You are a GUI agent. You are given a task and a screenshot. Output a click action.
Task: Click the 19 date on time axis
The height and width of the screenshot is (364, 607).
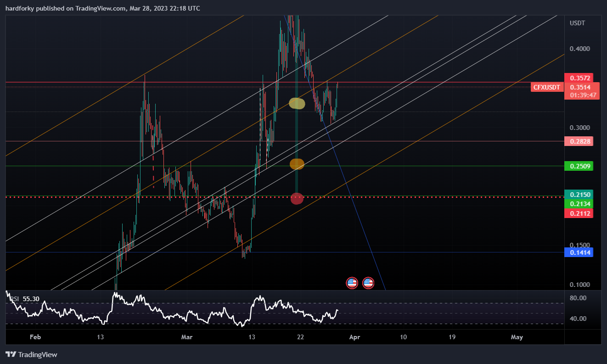click(452, 337)
